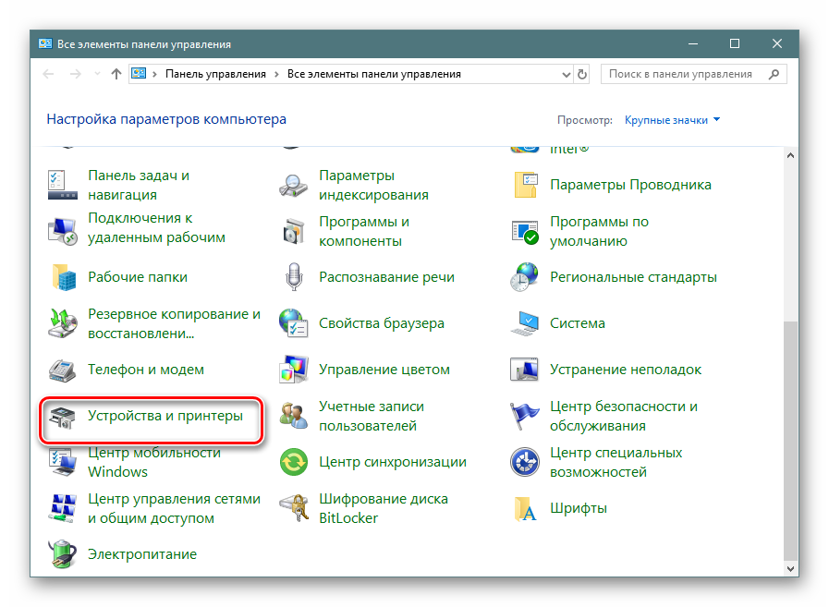Click the refresh button near address bar
829x607 pixels.
tap(581, 74)
